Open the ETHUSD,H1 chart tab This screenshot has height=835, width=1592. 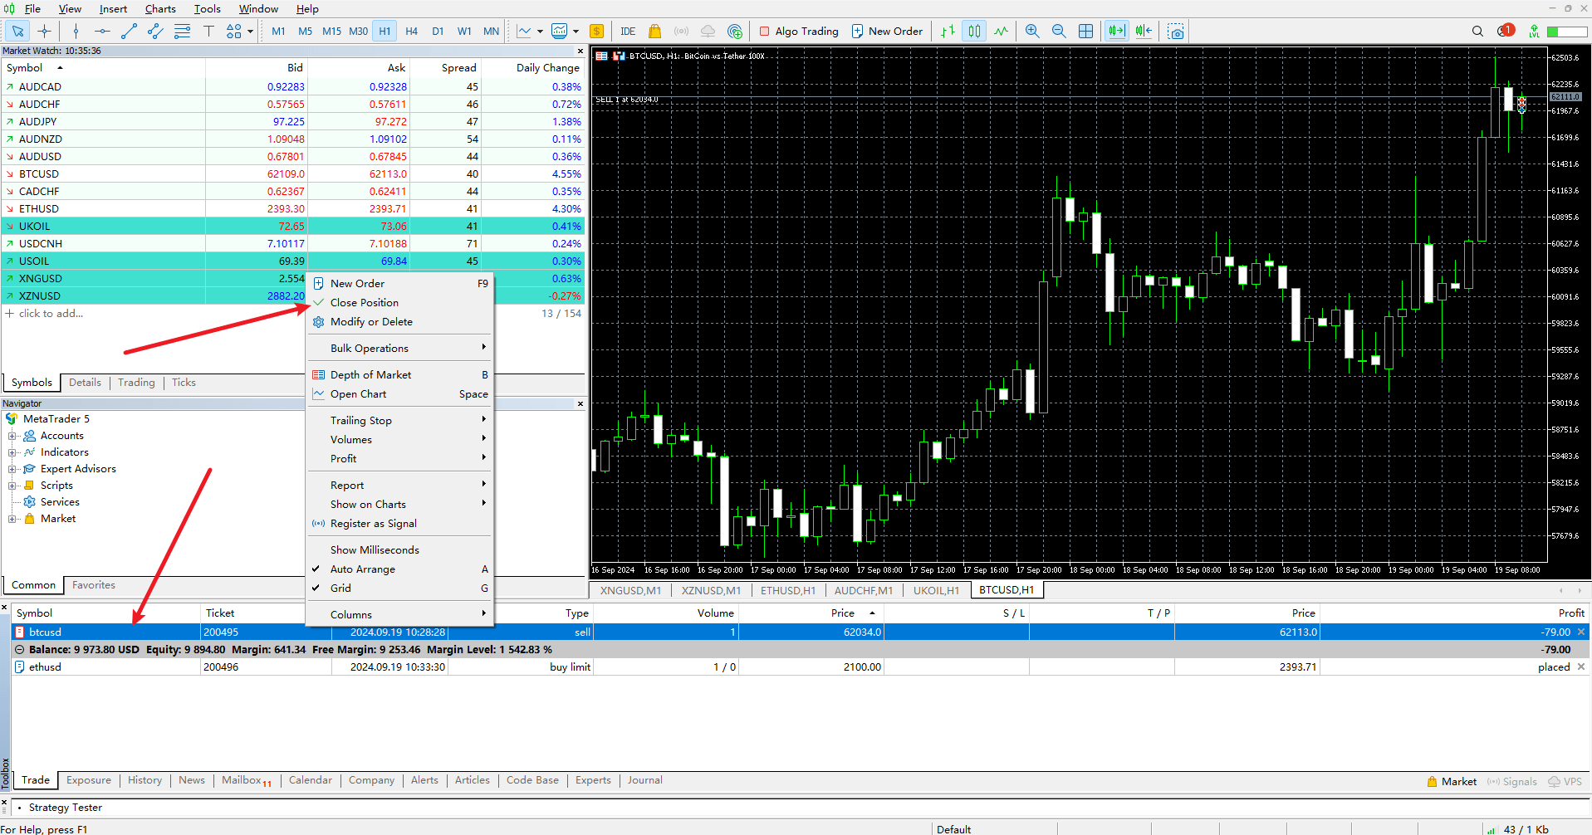787,591
